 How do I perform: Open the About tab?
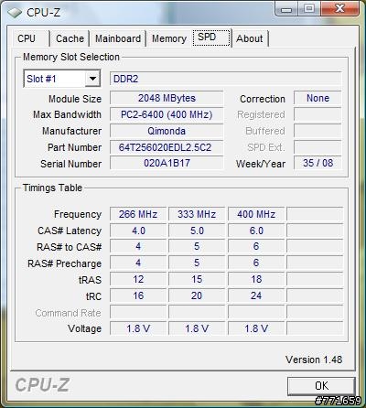pyautogui.click(x=250, y=38)
